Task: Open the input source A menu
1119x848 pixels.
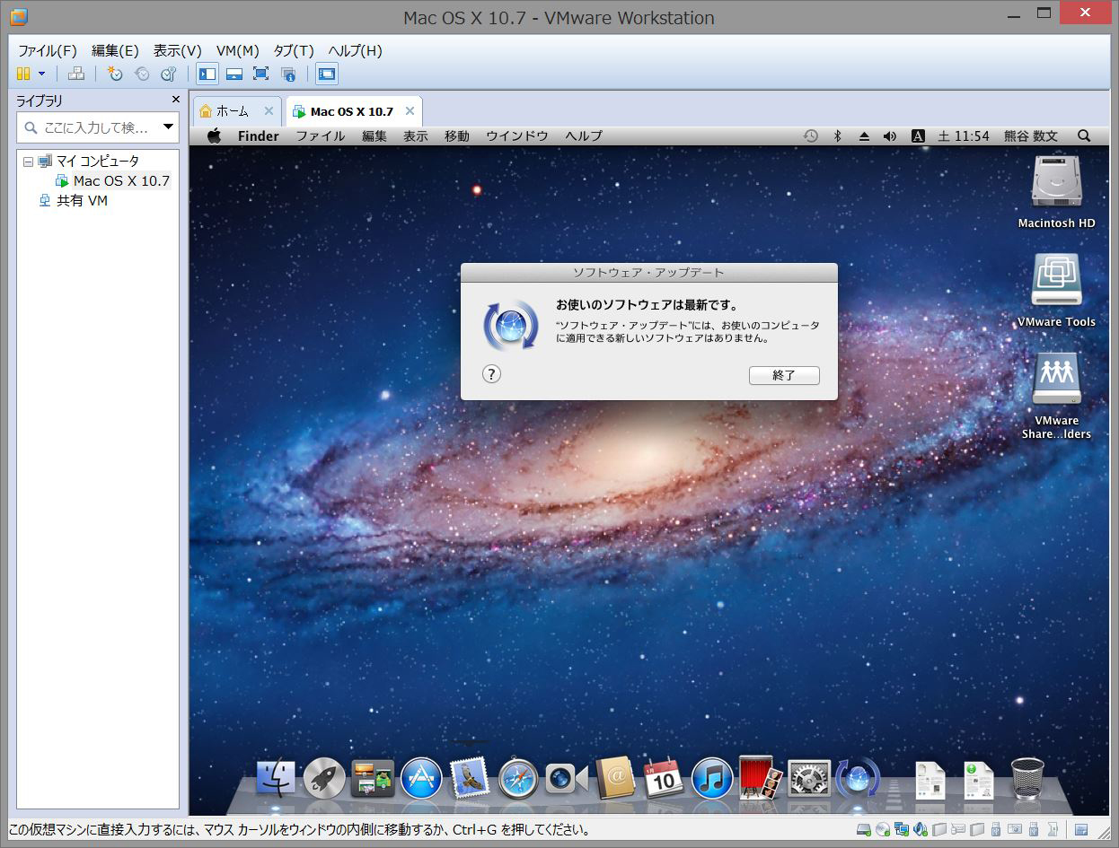Action: (918, 136)
